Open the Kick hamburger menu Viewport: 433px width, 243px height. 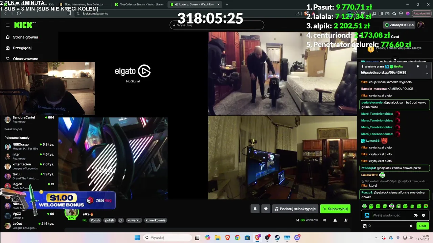pos(7,25)
